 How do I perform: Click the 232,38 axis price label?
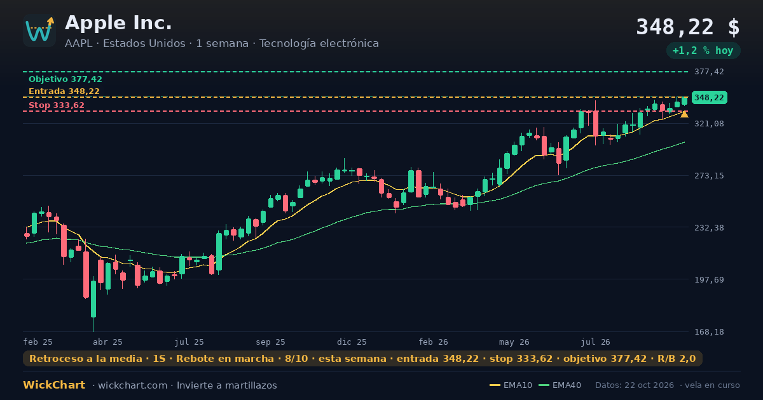coord(710,227)
